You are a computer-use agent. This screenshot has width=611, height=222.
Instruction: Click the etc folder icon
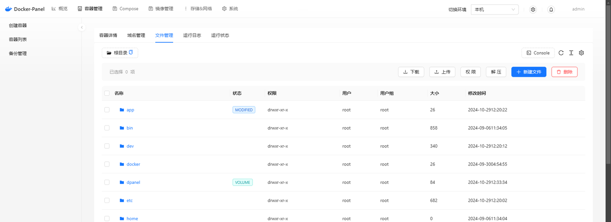(x=122, y=201)
